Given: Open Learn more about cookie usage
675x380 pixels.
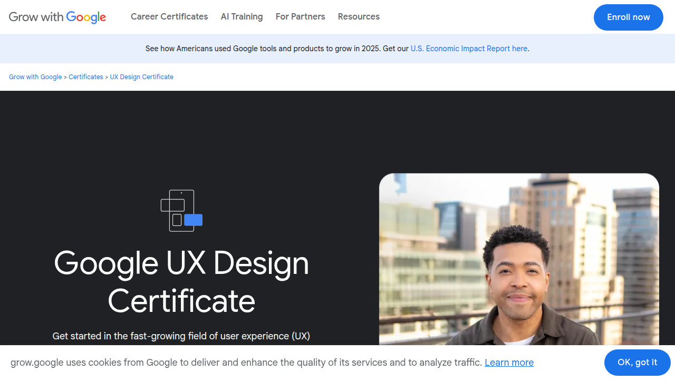Looking at the screenshot, I should tap(509, 363).
